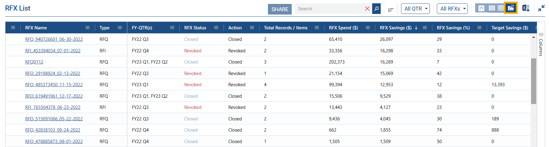549x147 pixels.
Task: Open the Type column menu
Action: pyautogui.click(x=120, y=28)
